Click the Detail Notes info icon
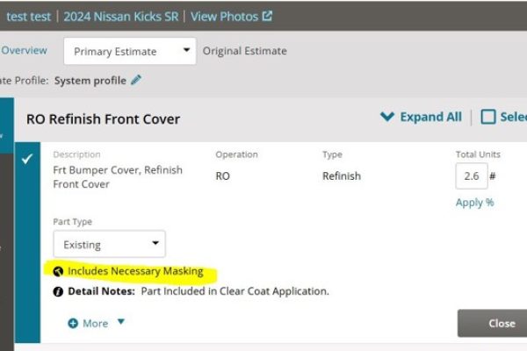The image size is (527, 351). [58, 291]
